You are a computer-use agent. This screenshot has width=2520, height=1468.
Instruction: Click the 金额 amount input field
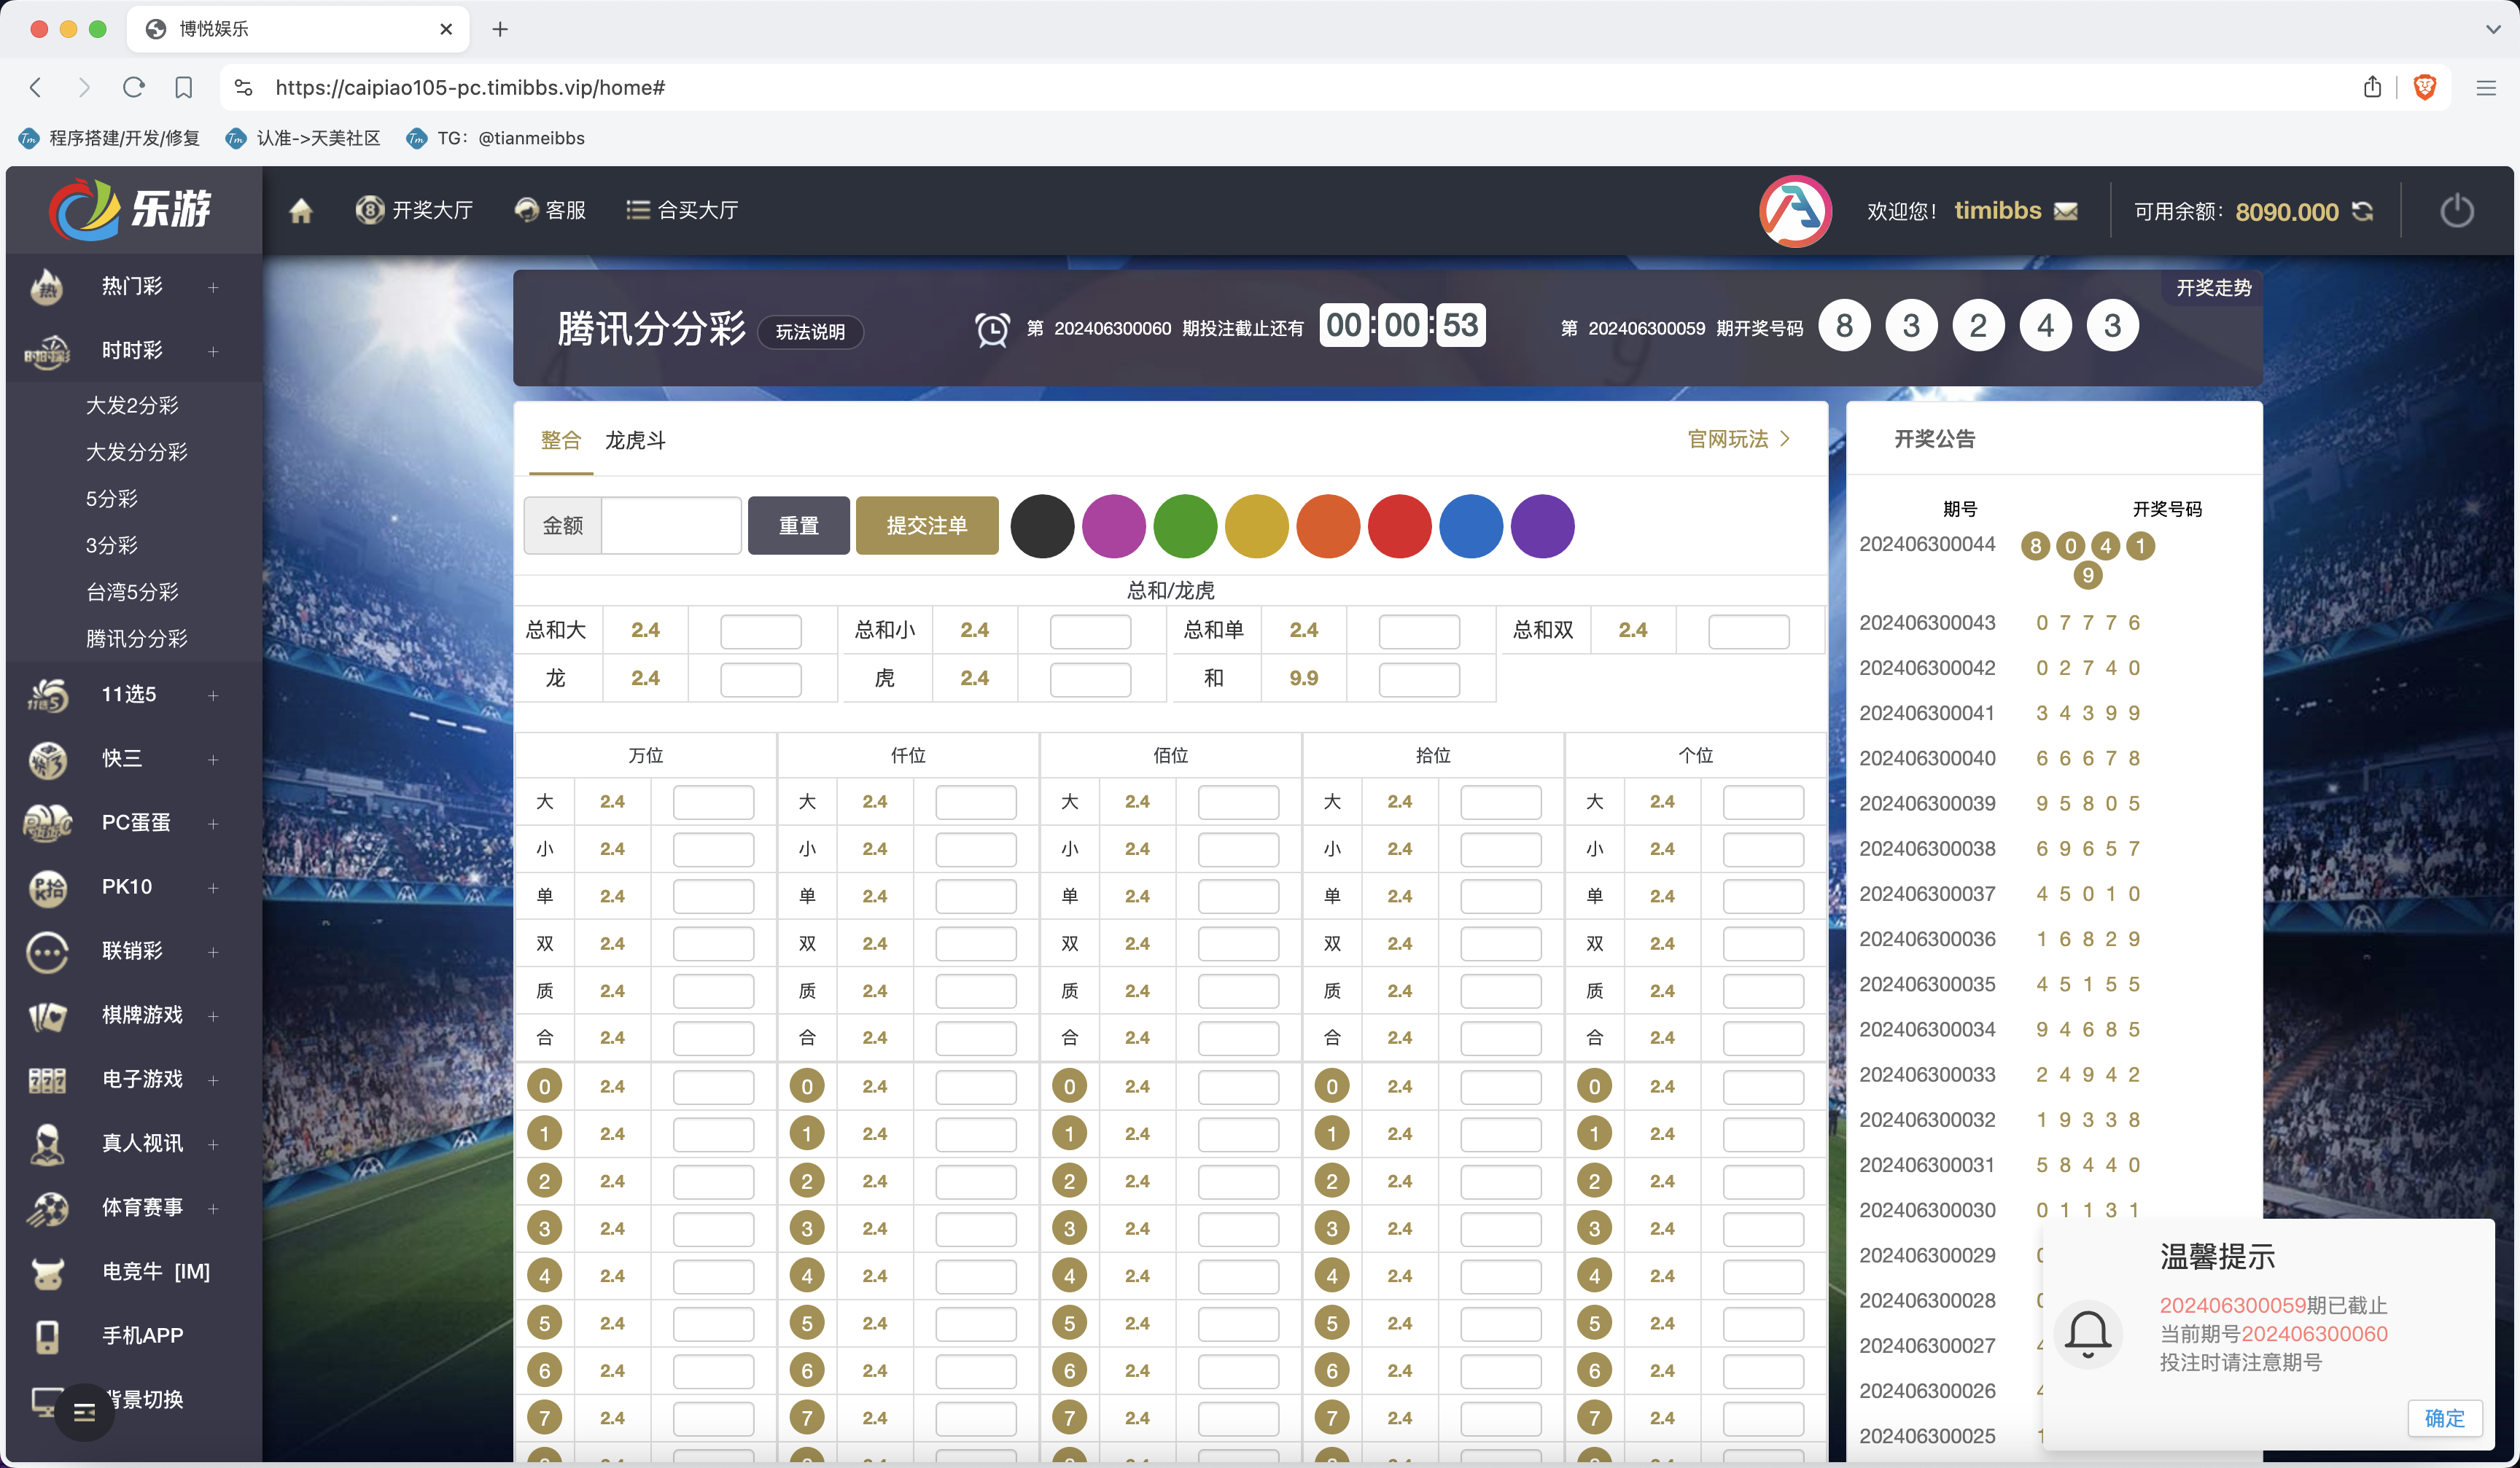tap(671, 525)
